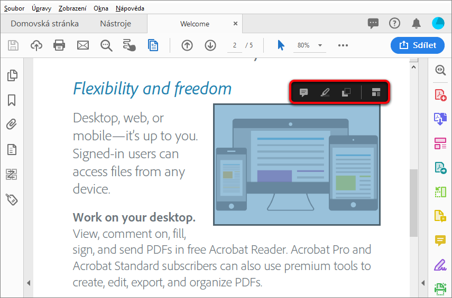Send file by email envelope icon
This screenshot has height=298, width=452.
(82, 45)
